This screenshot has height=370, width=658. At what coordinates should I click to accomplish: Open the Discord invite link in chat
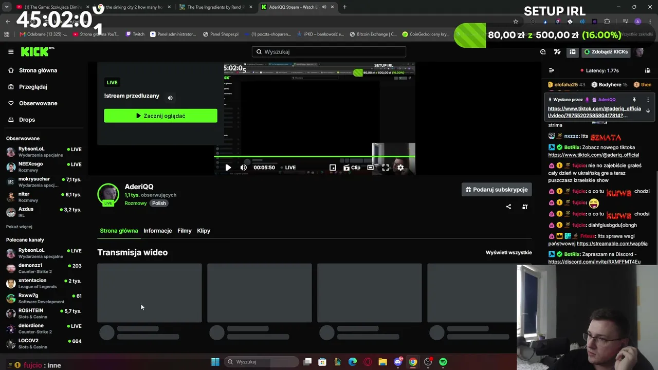[594, 262]
